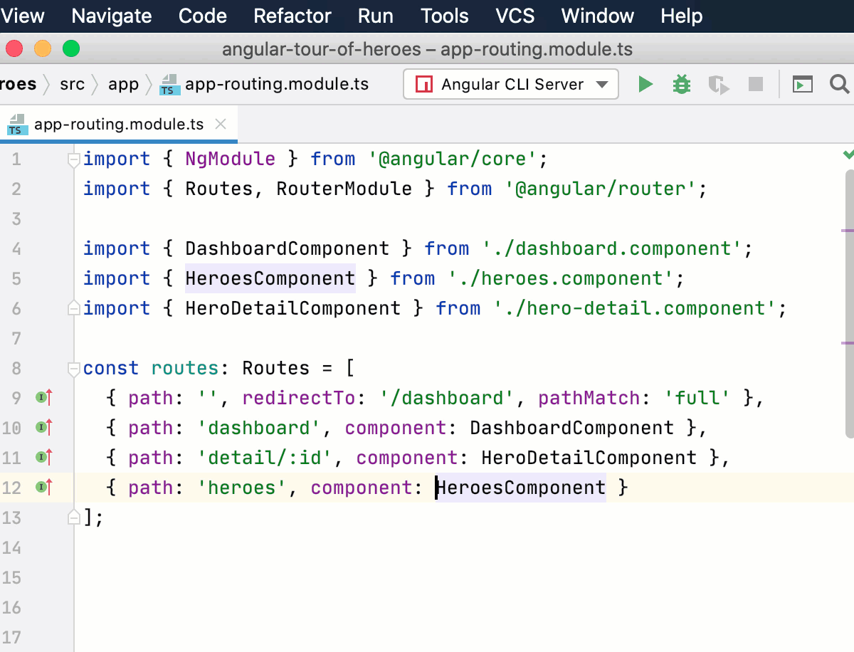This screenshot has height=652, width=854.
Task: Navigate to the src breadcrumb
Action: click(72, 84)
